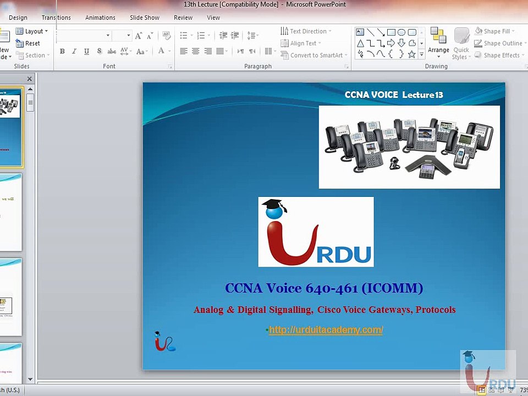The image size is (528, 396).
Task: Select the second slide thumbnail
Action: (x=11, y=212)
